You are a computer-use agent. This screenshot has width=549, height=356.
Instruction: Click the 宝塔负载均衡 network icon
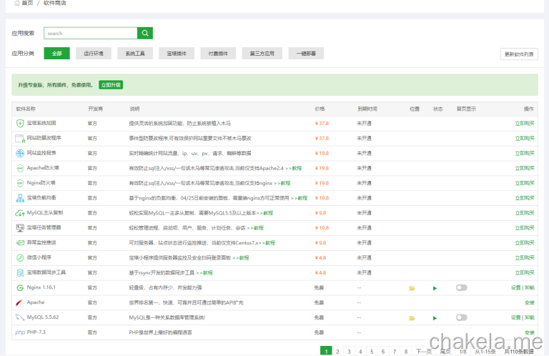coord(20,198)
